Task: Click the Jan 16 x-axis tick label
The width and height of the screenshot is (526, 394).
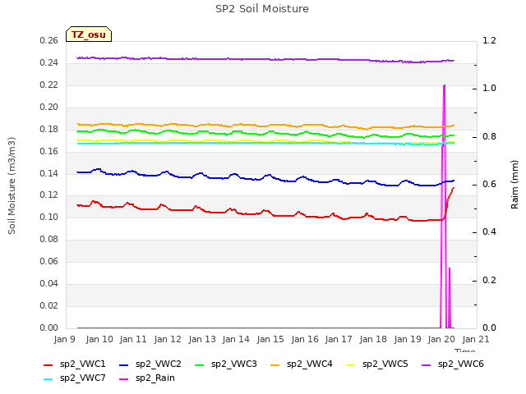Action: 305,339
